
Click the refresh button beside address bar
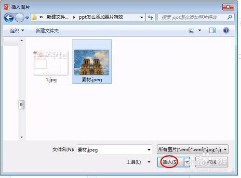[x=150, y=17]
